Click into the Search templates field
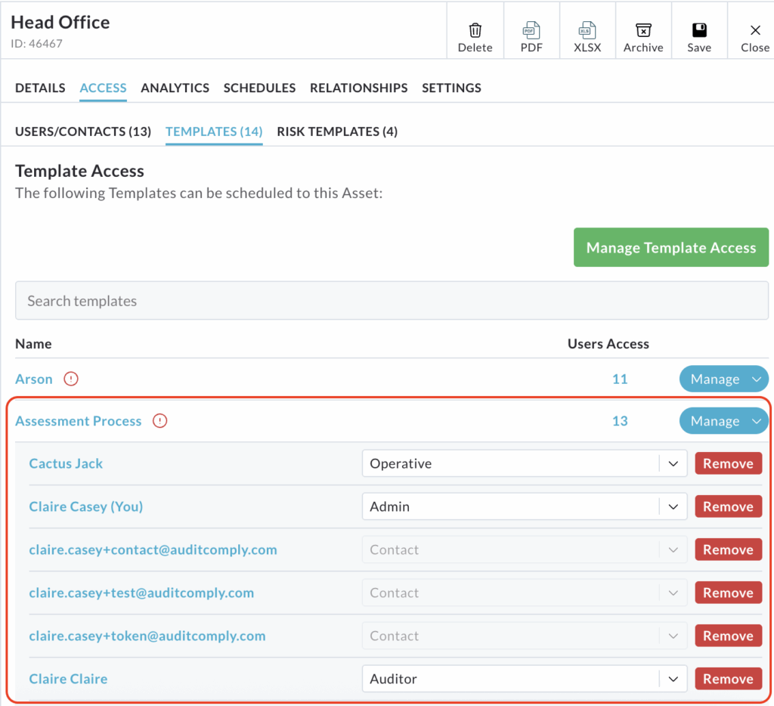774x706 pixels. pos(392,301)
